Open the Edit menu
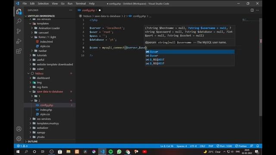 pos(32,3)
